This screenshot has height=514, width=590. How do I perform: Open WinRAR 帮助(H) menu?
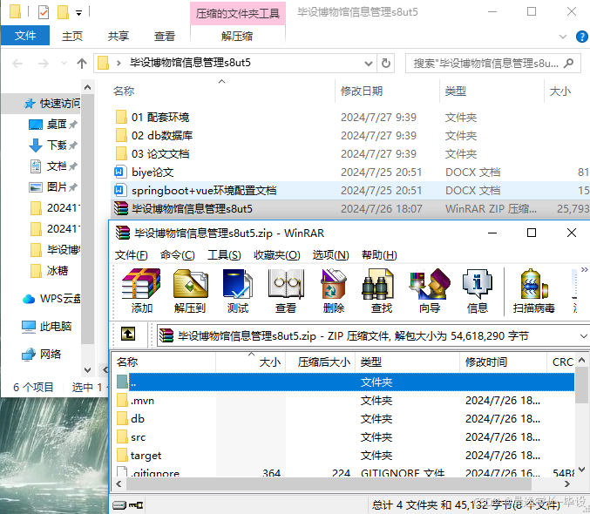point(379,255)
